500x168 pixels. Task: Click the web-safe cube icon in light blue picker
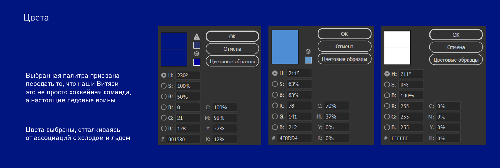click(x=308, y=51)
